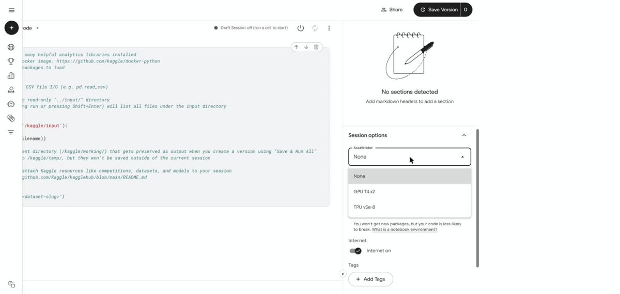
Task: Open the three-dot more options menu
Action: coord(329,28)
